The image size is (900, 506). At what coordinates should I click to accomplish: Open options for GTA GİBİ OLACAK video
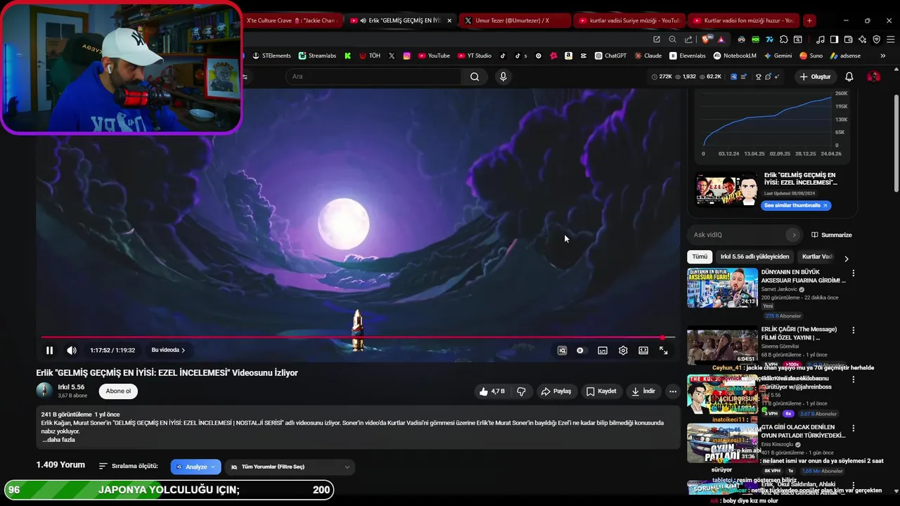[x=854, y=428]
